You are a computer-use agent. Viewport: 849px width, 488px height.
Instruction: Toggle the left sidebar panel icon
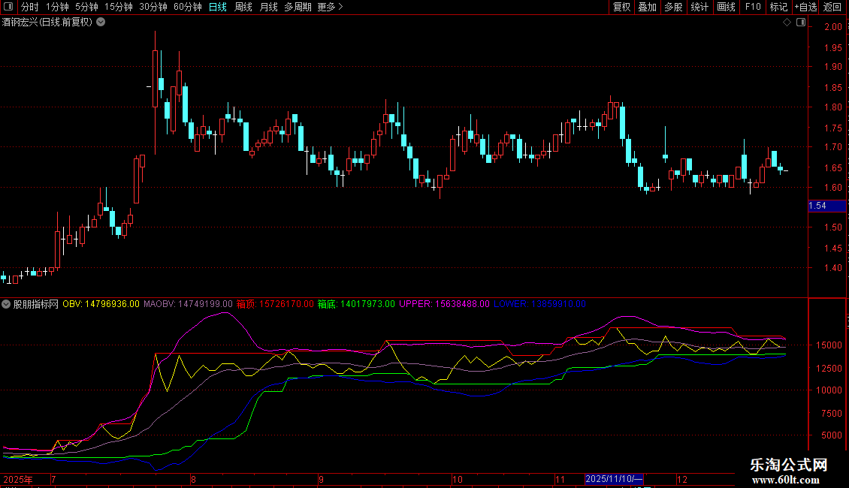tap(7, 7)
